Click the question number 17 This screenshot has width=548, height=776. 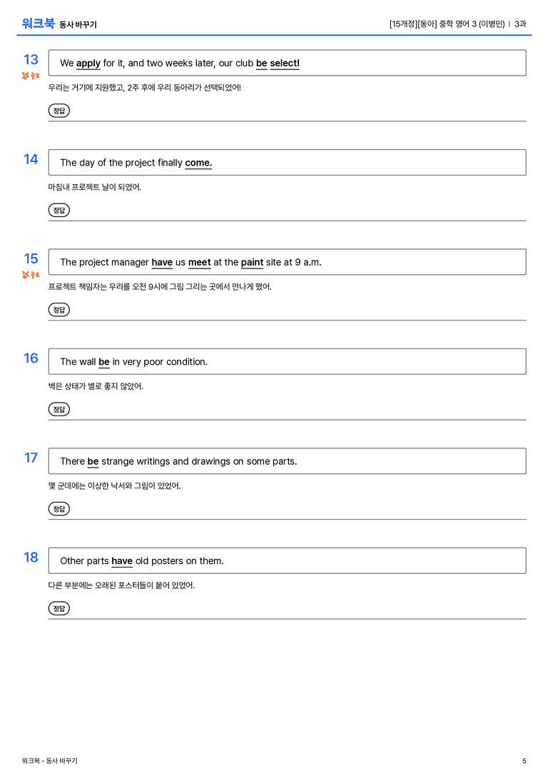(x=31, y=458)
